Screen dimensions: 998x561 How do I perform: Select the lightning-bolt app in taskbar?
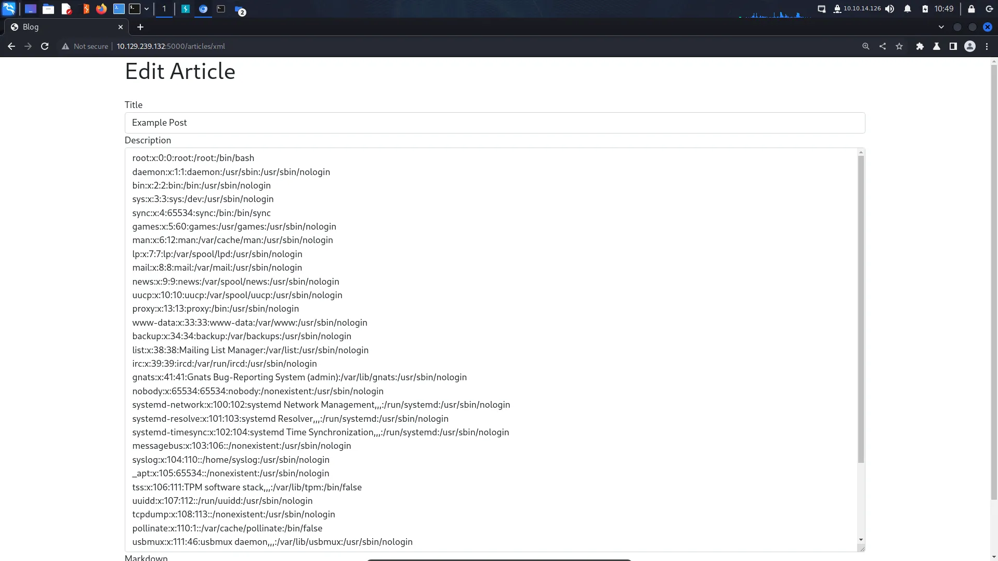click(186, 9)
